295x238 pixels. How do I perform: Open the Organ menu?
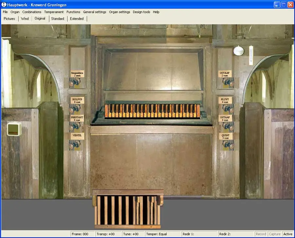(15, 12)
